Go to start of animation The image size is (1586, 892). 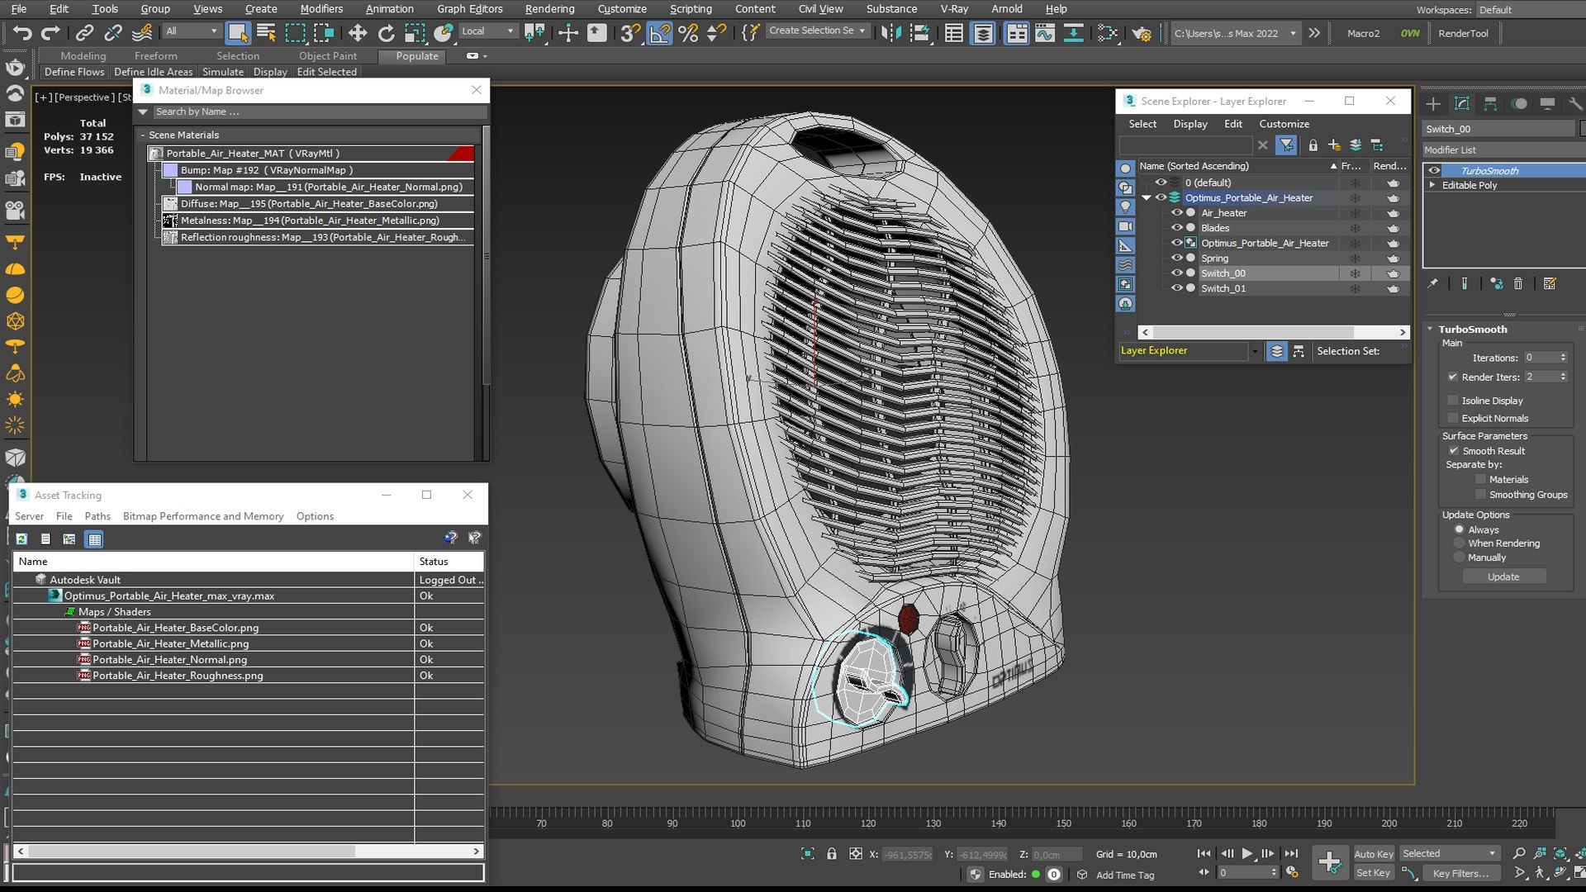coord(1204,853)
